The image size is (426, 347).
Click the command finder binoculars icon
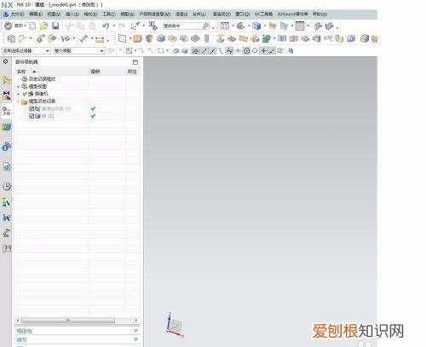[x=206, y=26]
